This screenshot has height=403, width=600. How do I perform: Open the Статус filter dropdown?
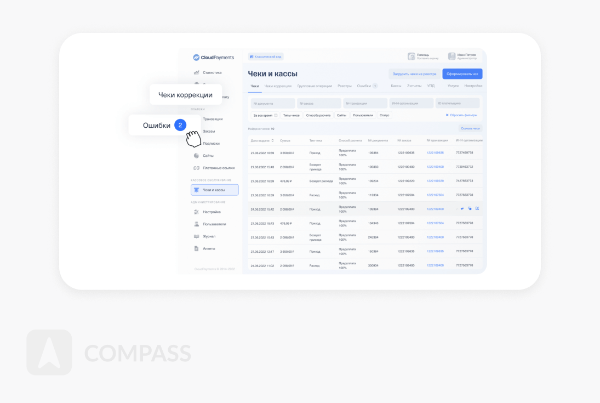coord(384,116)
